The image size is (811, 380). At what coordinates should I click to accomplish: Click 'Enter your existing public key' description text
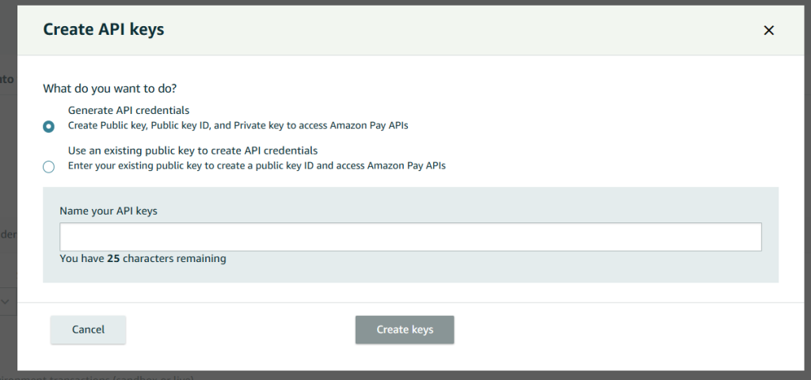coord(257,165)
